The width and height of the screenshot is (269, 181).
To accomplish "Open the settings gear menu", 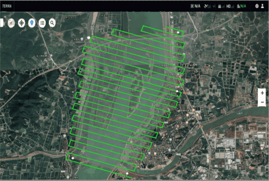I will tap(257, 6).
